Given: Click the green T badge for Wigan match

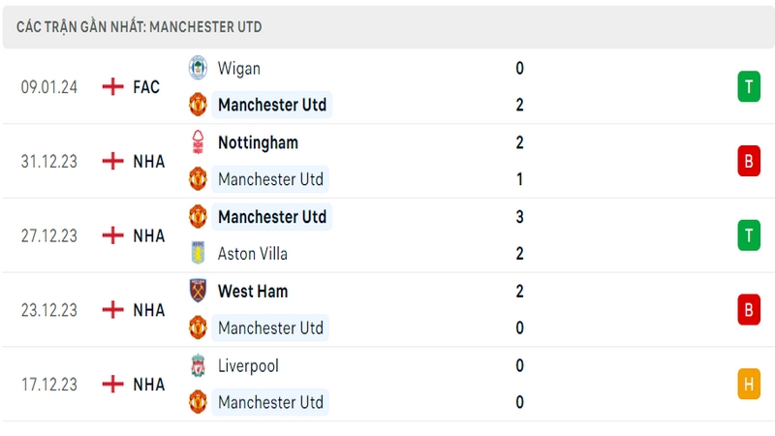Looking at the screenshot, I should (x=749, y=86).
